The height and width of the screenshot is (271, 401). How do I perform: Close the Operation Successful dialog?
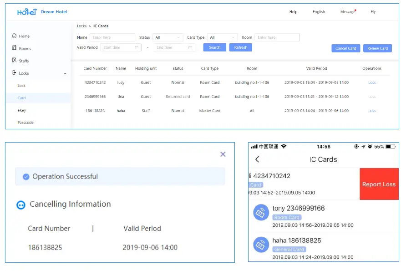[223, 154]
